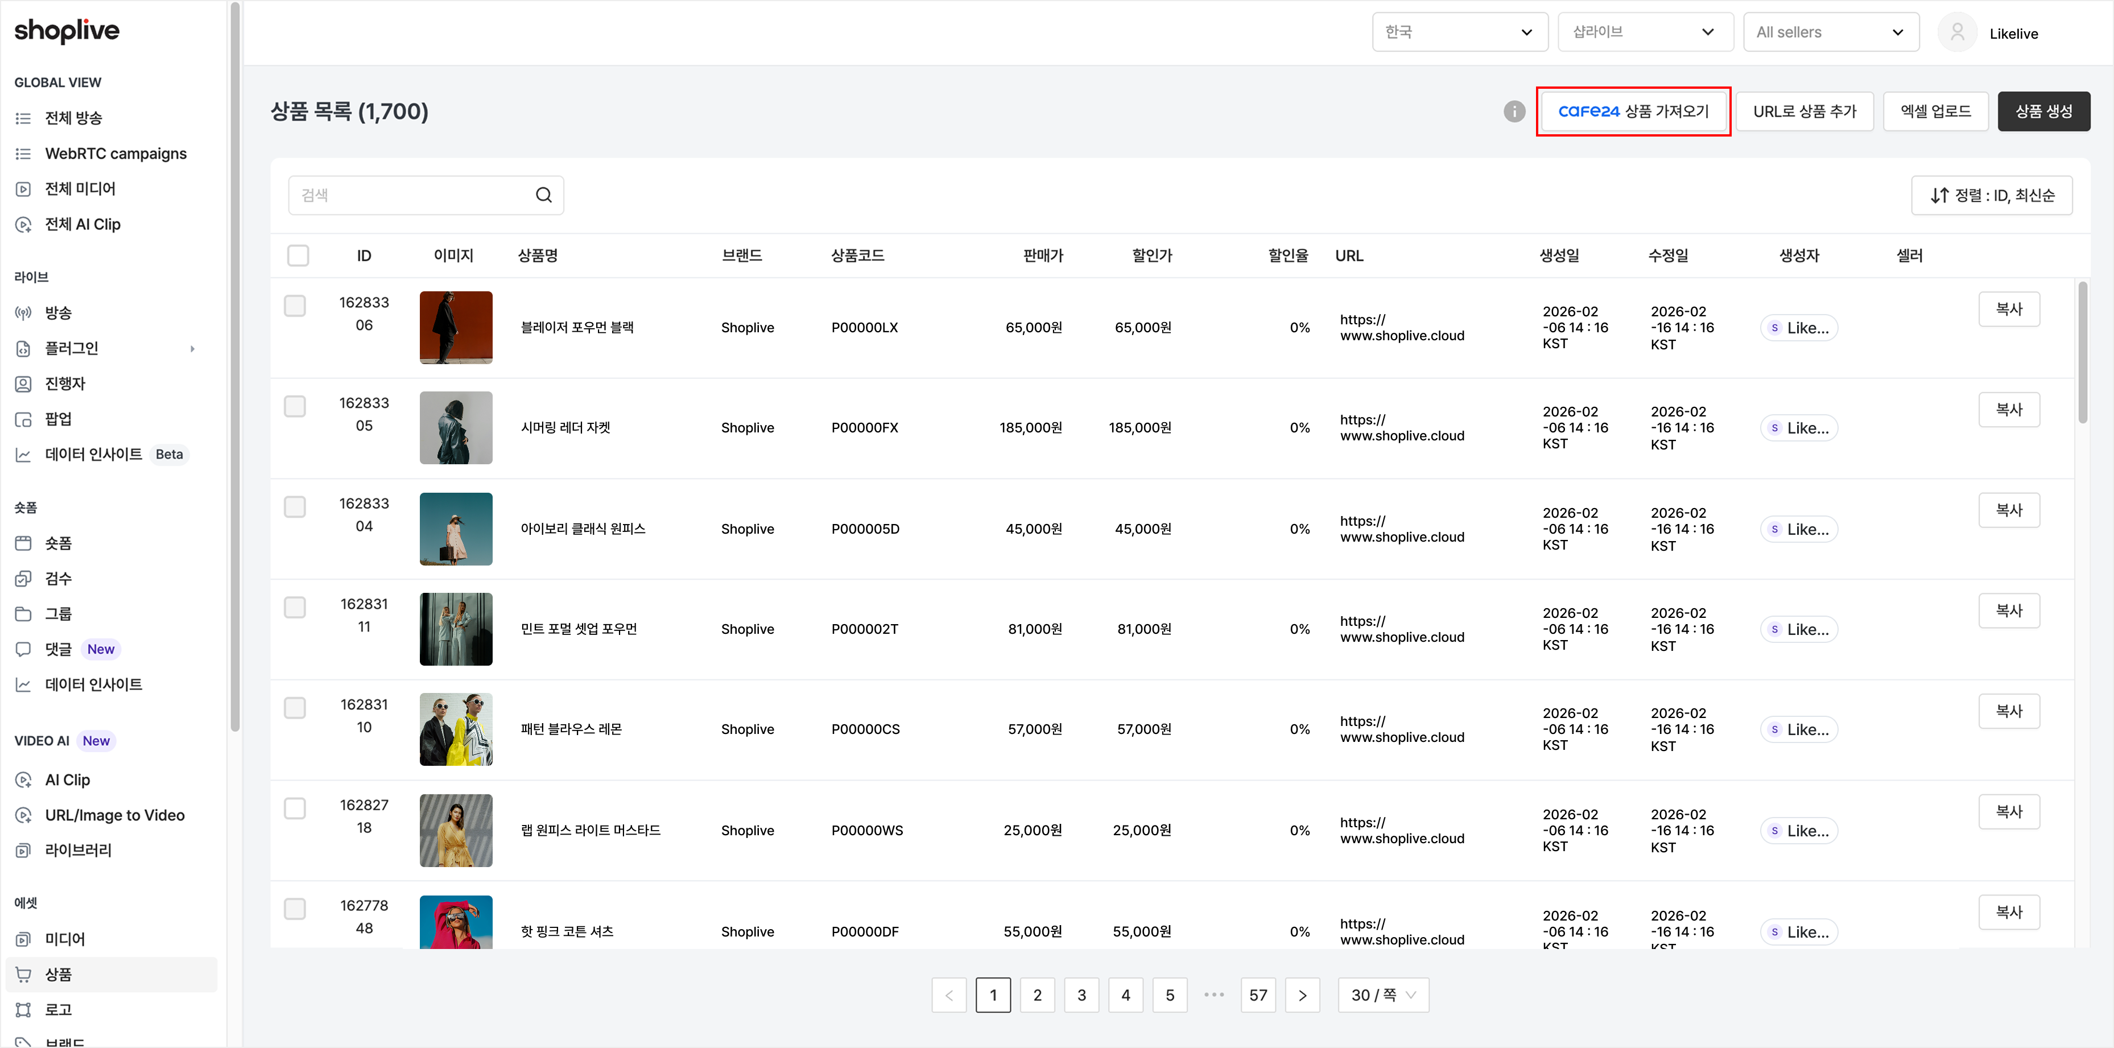Click the 팝업 popup icon
The width and height of the screenshot is (2114, 1048).
23,419
